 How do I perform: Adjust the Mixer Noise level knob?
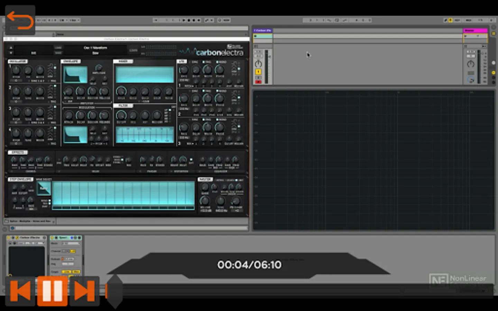pos(169,92)
